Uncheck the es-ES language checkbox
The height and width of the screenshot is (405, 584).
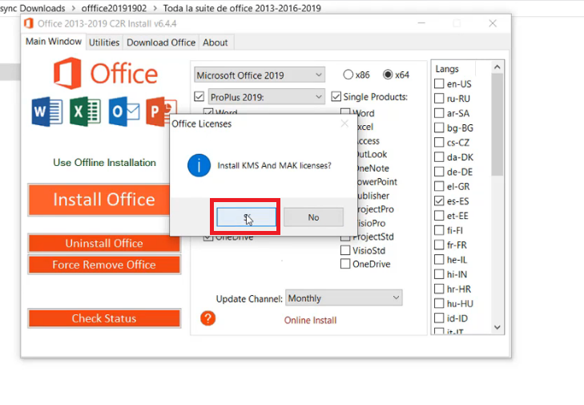pyautogui.click(x=439, y=201)
